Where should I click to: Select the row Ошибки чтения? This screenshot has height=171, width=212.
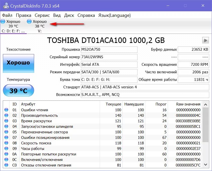point(102,110)
